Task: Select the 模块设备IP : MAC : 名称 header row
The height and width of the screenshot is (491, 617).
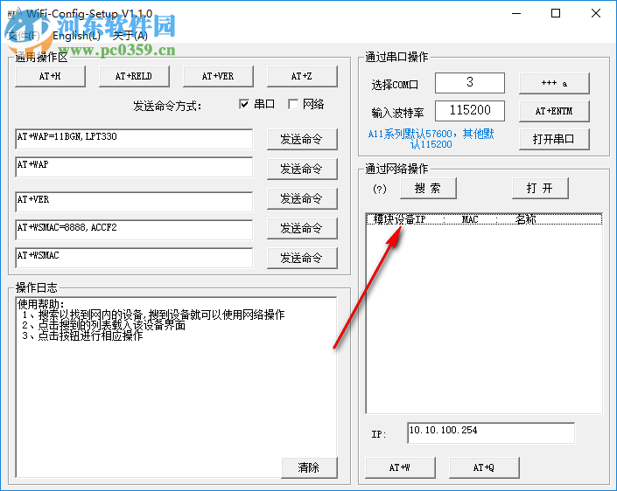Action: pyautogui.click(x=484, y=219)
